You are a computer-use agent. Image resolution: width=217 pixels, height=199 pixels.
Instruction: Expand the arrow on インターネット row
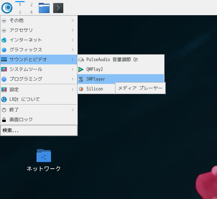point(73,40)
